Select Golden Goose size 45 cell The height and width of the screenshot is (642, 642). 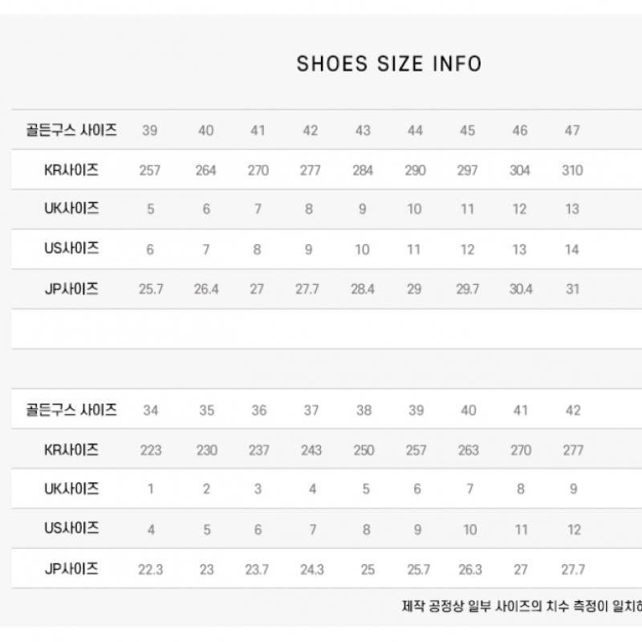(x=467, y=130)
